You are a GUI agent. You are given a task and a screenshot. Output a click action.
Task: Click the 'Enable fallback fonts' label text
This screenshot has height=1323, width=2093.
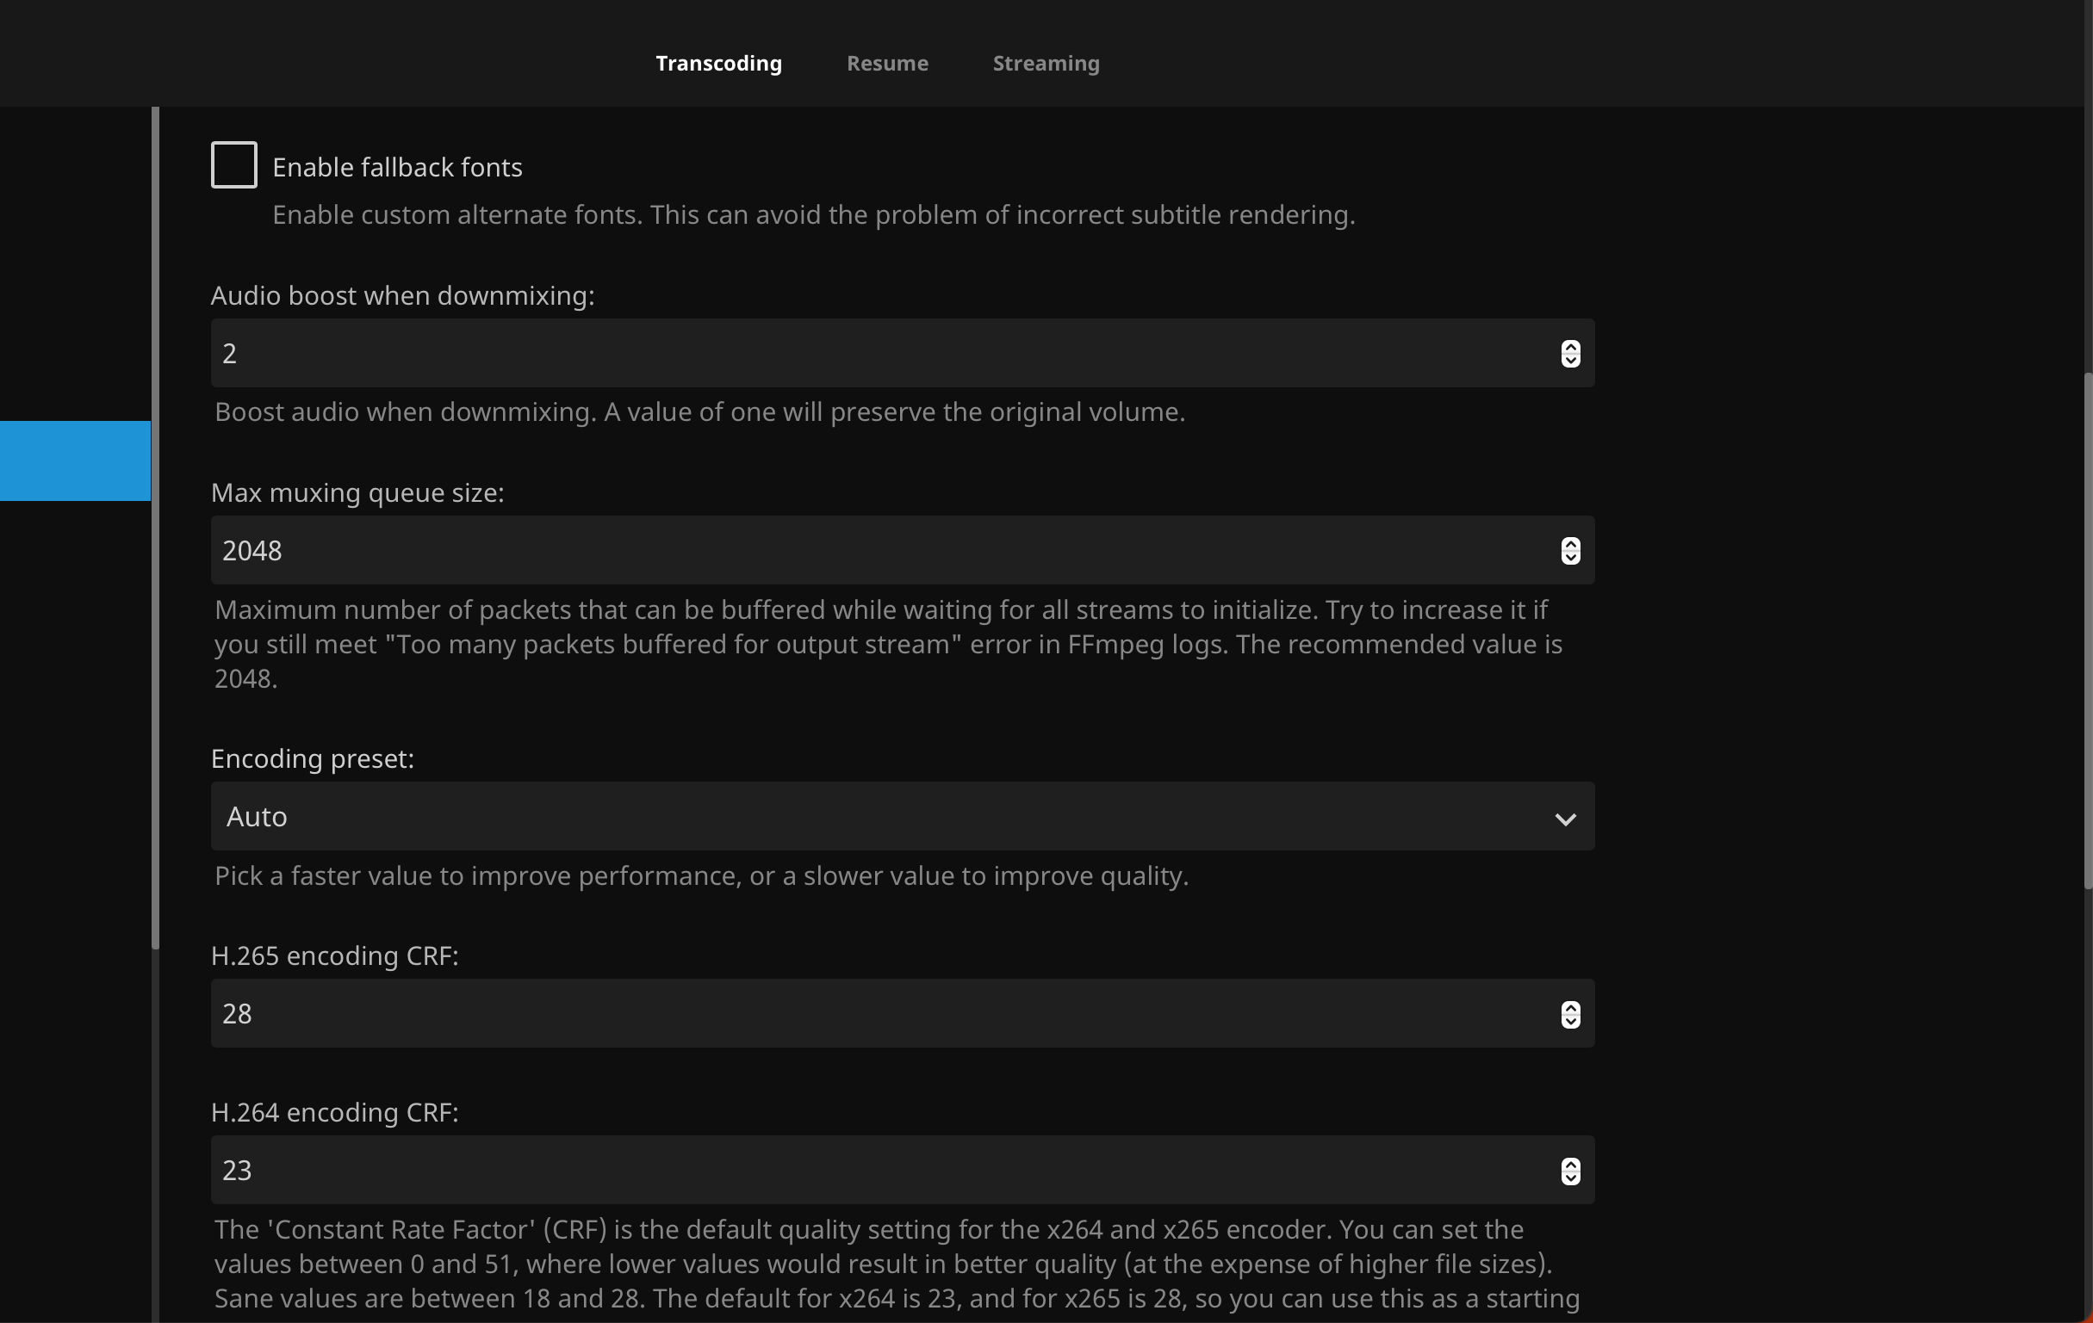(x=397, y=167)
